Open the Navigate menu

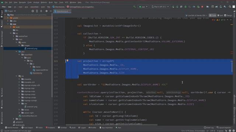22,3
